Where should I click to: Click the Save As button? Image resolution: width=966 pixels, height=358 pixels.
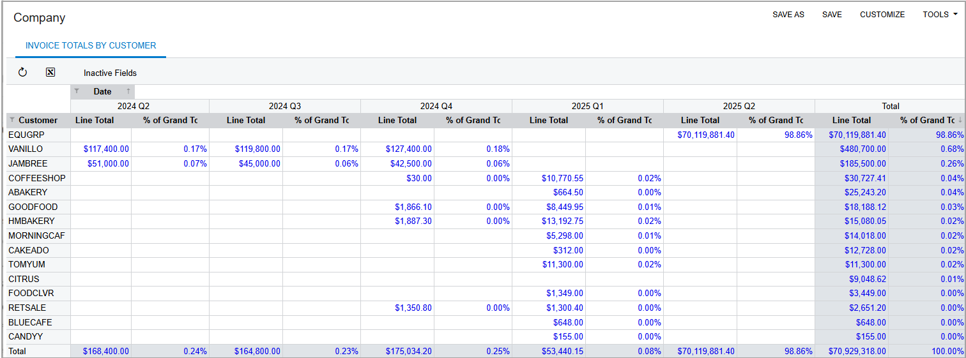788,14
